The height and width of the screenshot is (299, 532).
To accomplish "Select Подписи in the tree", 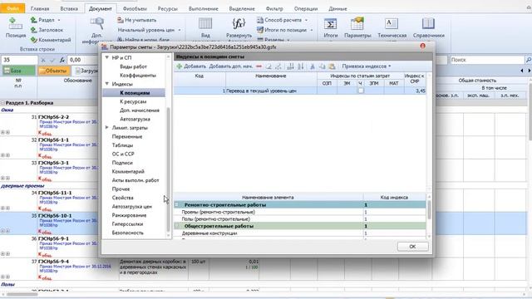I will click(x=122, y=163).
